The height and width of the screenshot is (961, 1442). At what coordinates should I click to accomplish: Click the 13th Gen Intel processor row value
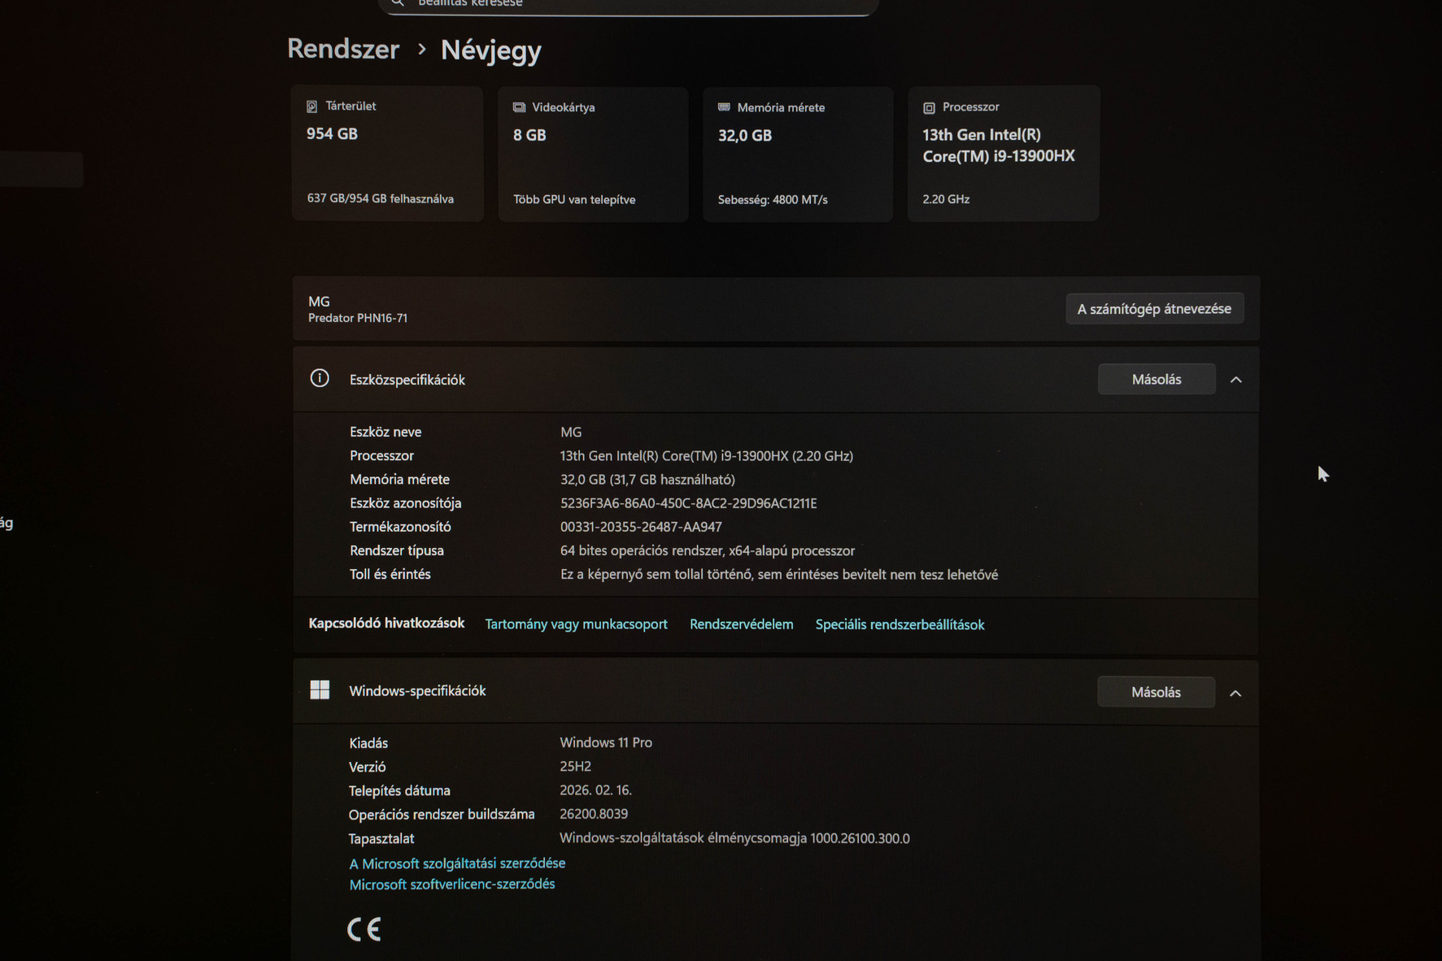coord(707,456)
